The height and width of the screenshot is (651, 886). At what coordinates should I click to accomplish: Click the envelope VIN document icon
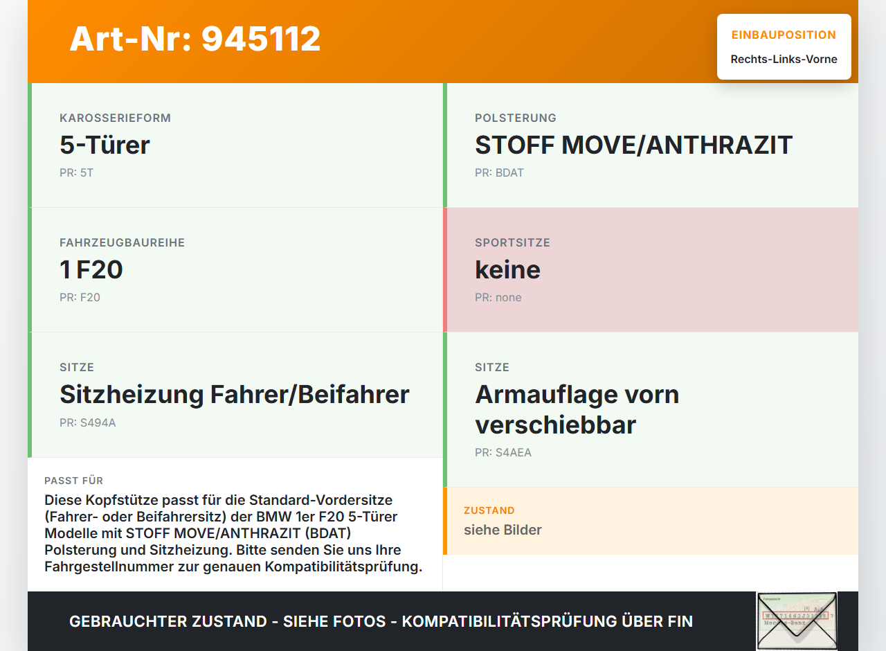point(797,621)
